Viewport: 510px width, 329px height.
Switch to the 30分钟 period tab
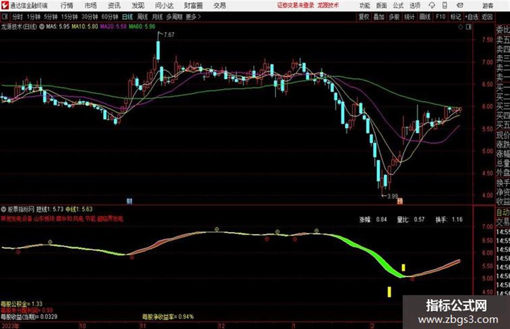(90, 17)
